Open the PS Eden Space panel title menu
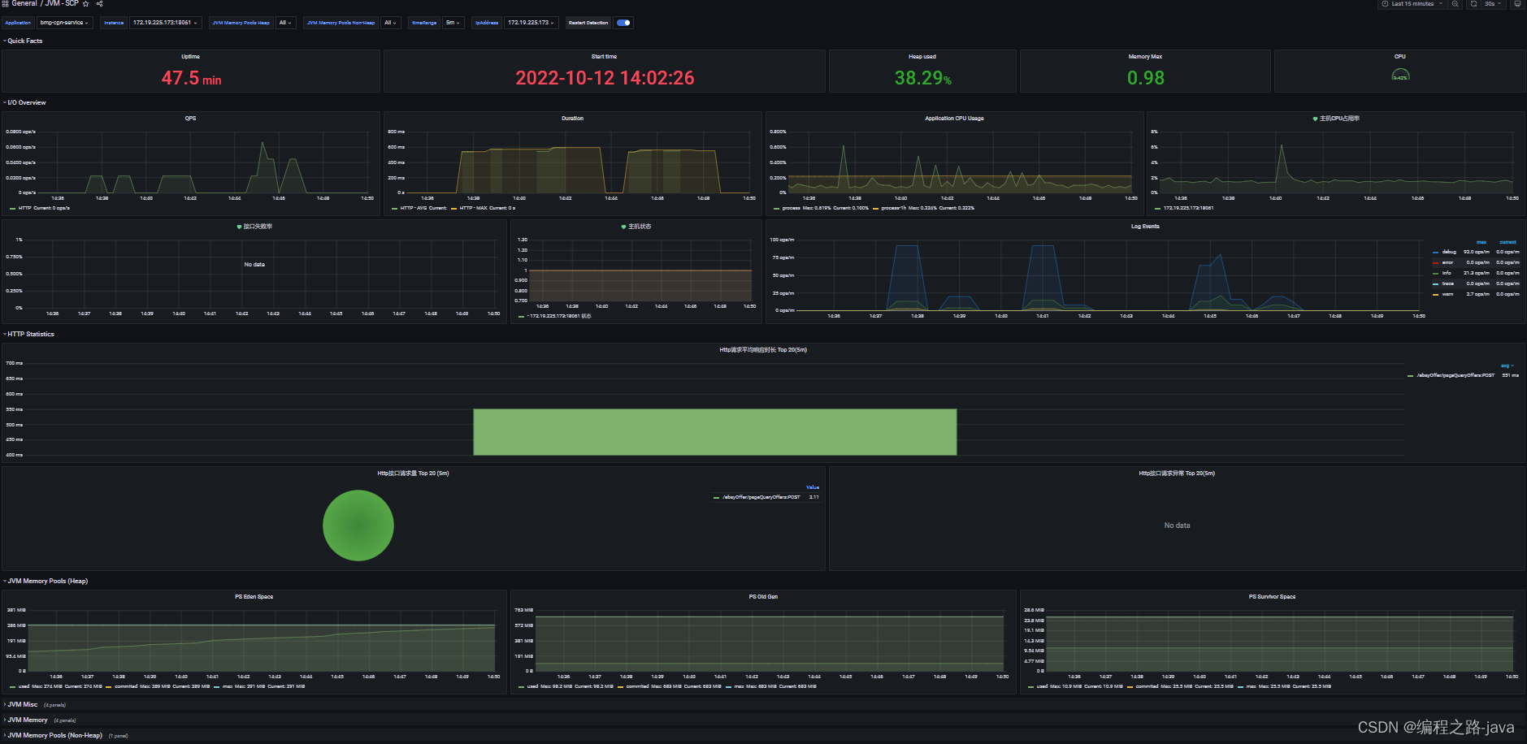Viewport: 1527px width, 744px height. (254, 597)
